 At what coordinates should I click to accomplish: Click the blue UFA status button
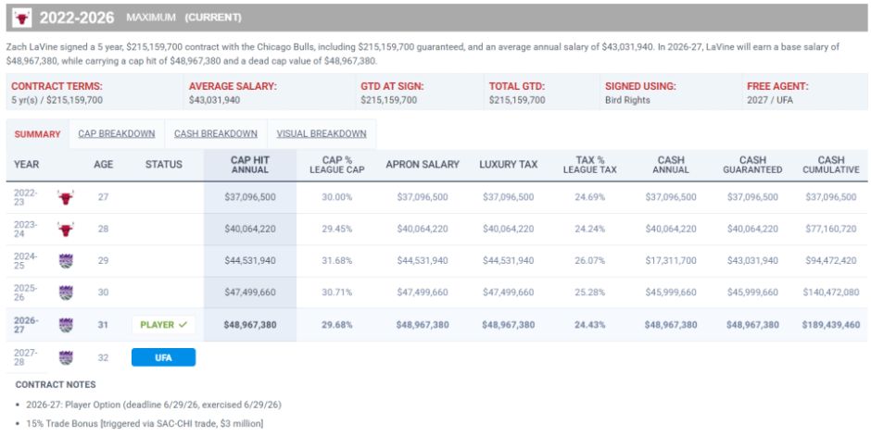pyautogui.click(x=163, y=357)
